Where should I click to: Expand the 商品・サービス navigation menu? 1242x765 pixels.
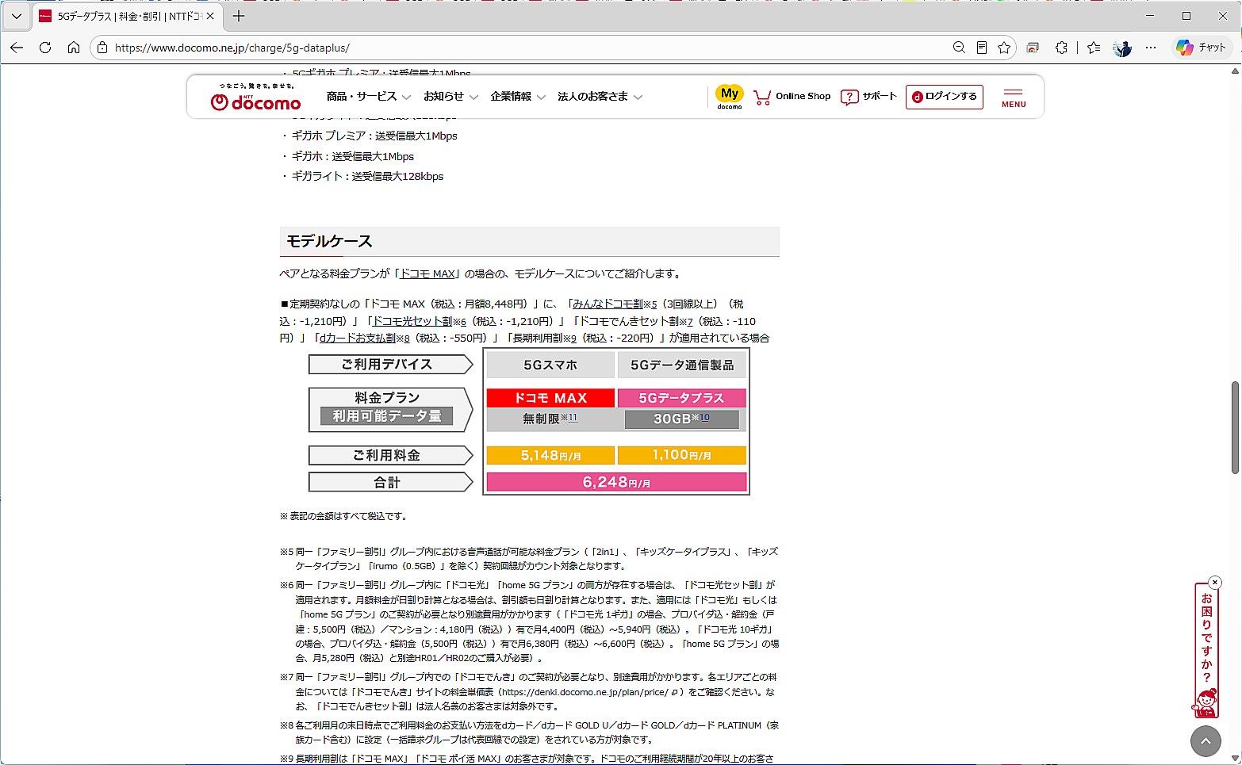click(369, 97)
